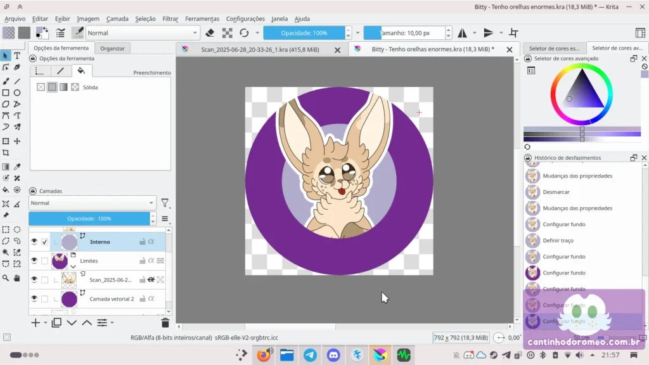
Task: Launch Firefox from the taskbar
Action: click(264, 355)
